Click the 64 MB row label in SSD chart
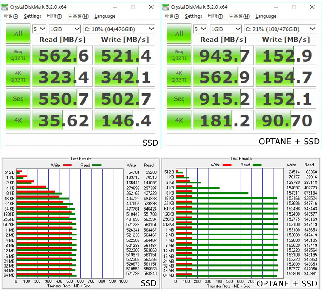Image resolution: width=322 pixels, height=292 pixels. 9,275
